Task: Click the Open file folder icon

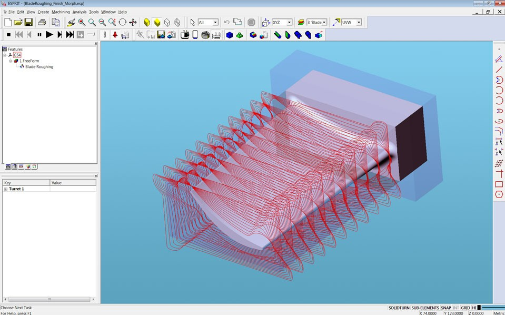Action: pos(18,22)
